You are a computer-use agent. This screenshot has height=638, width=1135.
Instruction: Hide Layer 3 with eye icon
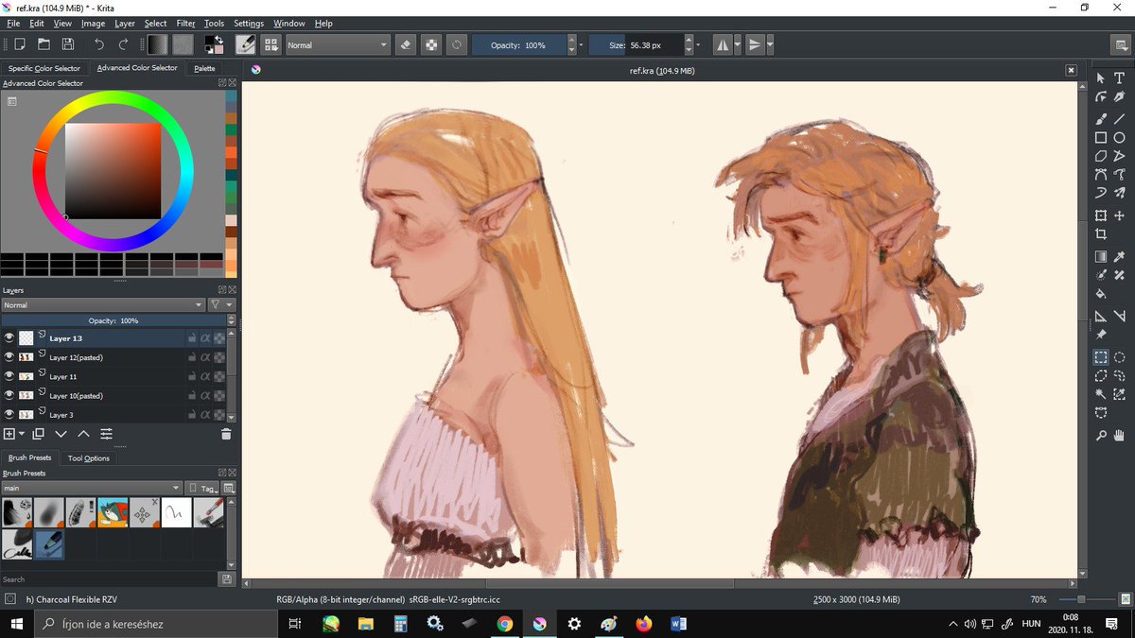click(9, 414)
